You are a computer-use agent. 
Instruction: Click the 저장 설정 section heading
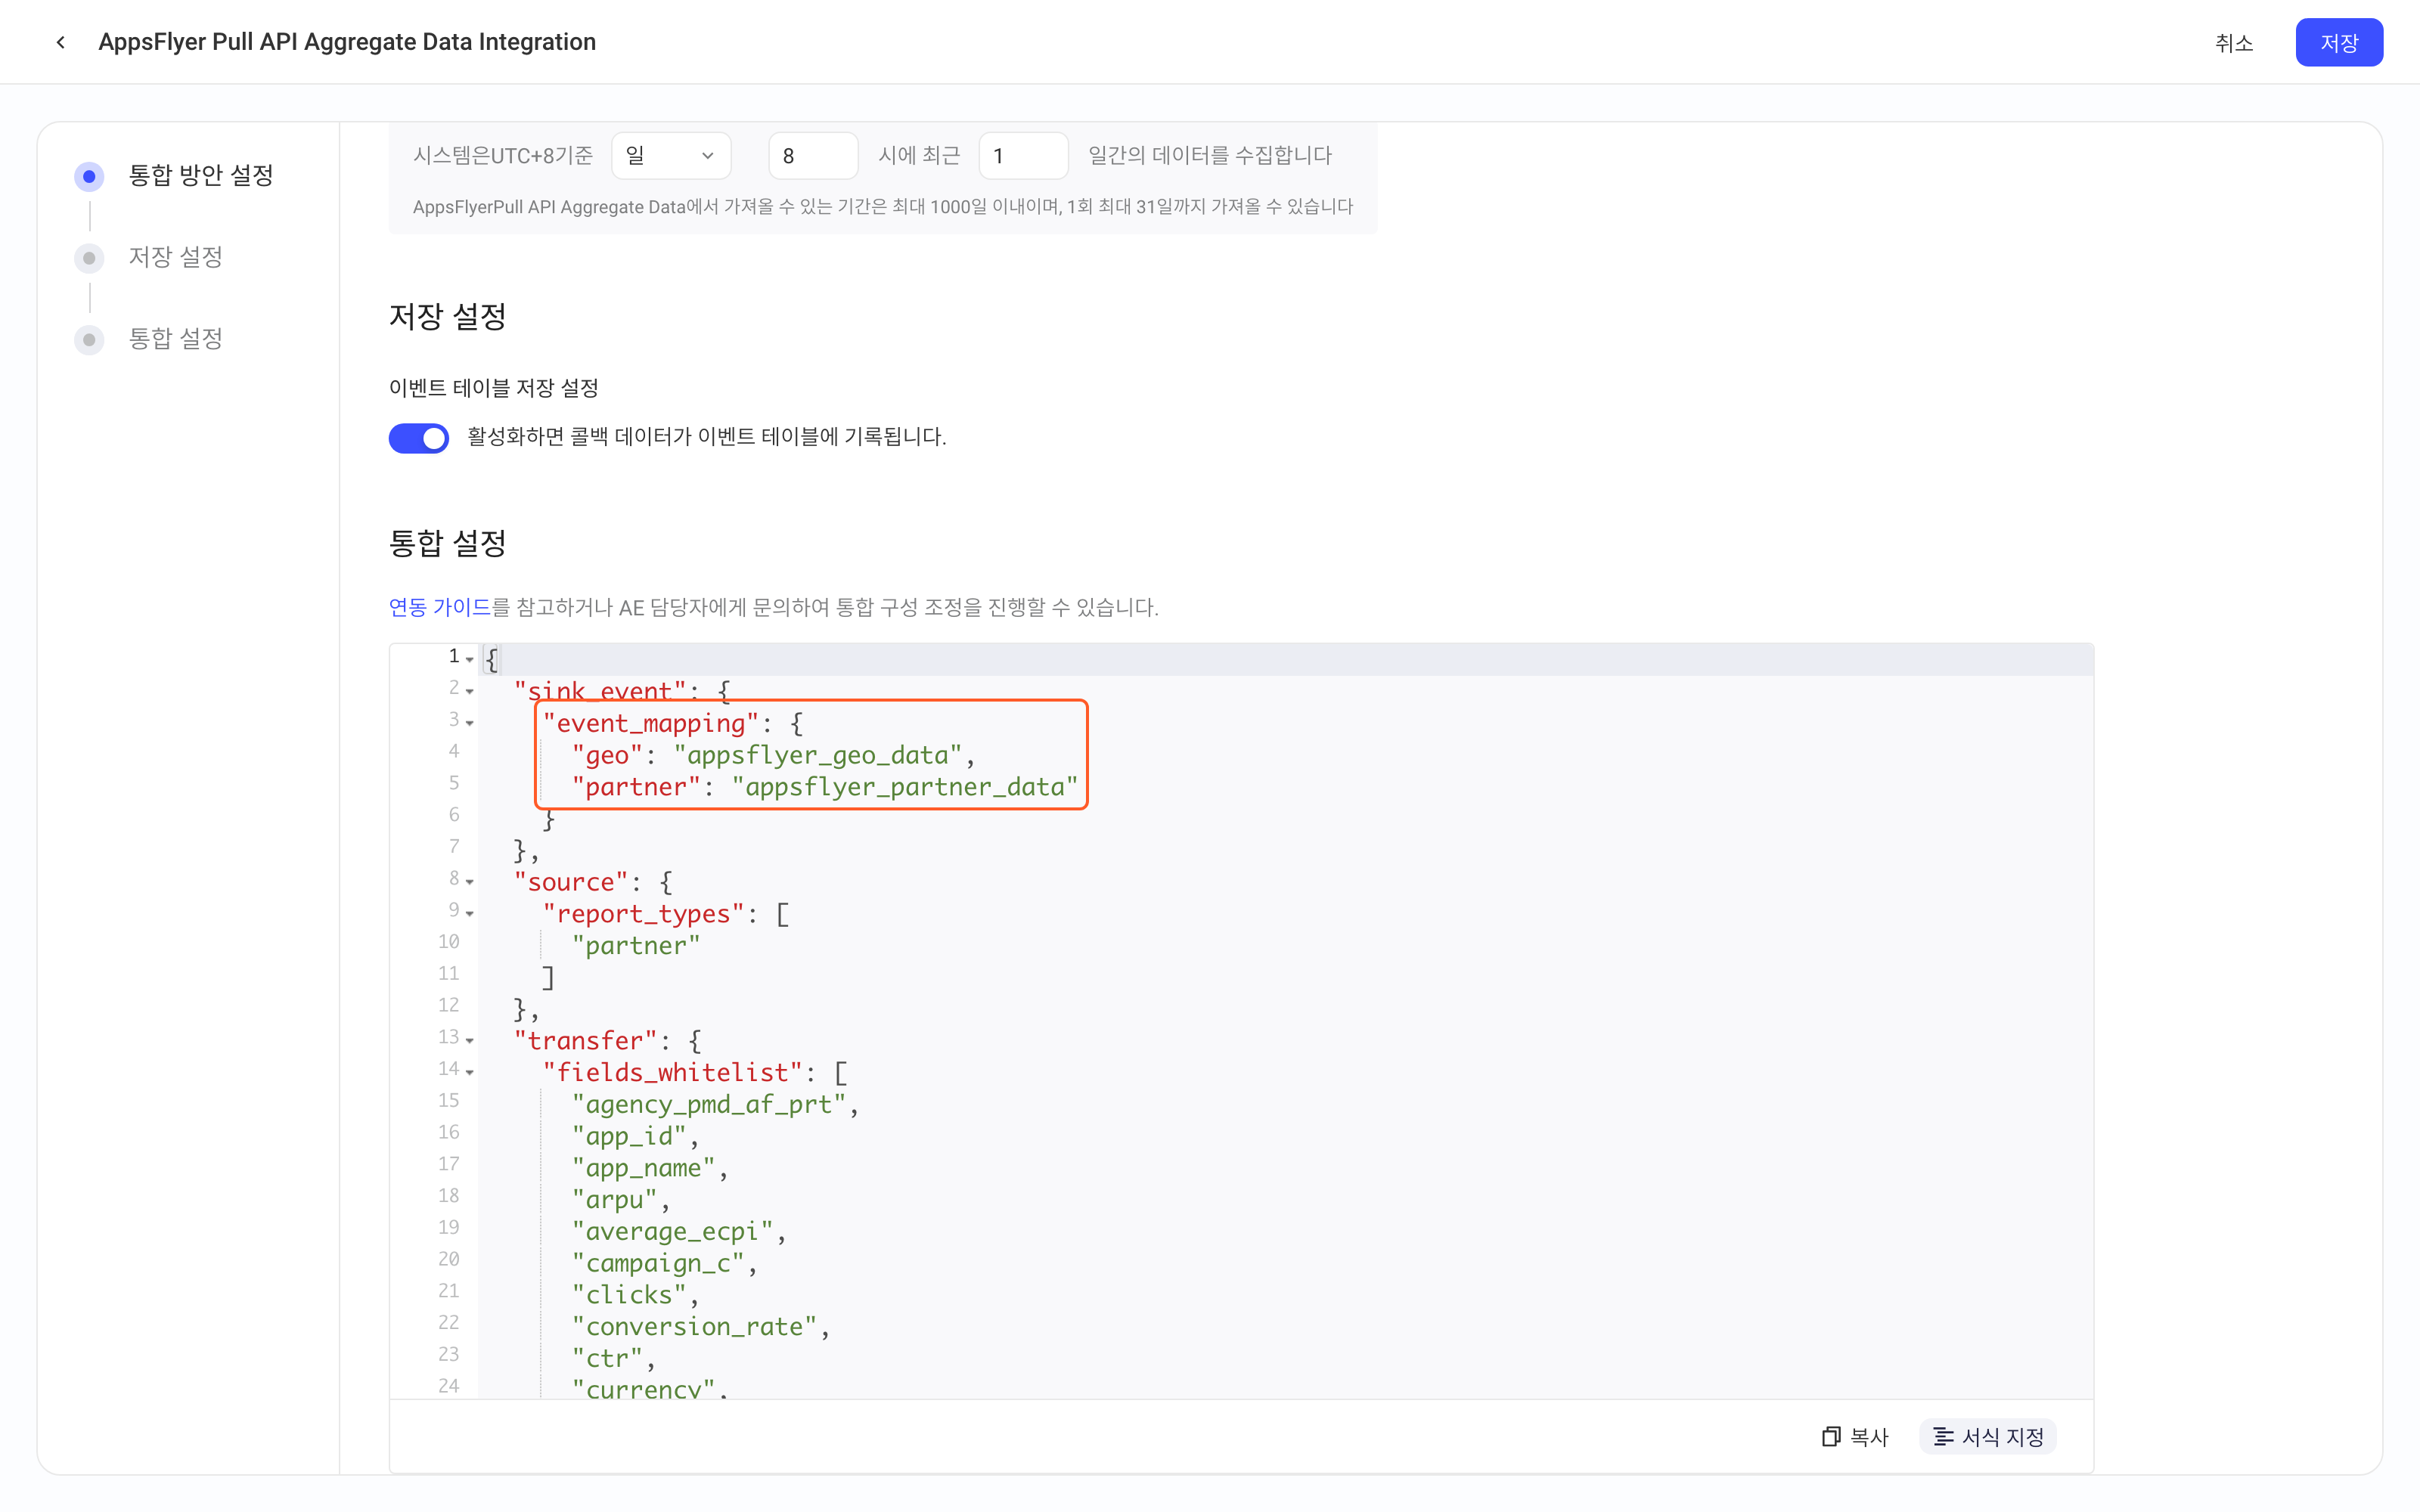(448, 317)
